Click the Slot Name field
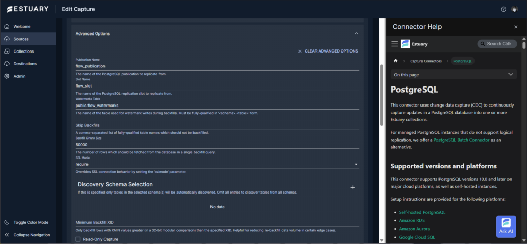Screen dimensions: 527x244 [217, 85]
